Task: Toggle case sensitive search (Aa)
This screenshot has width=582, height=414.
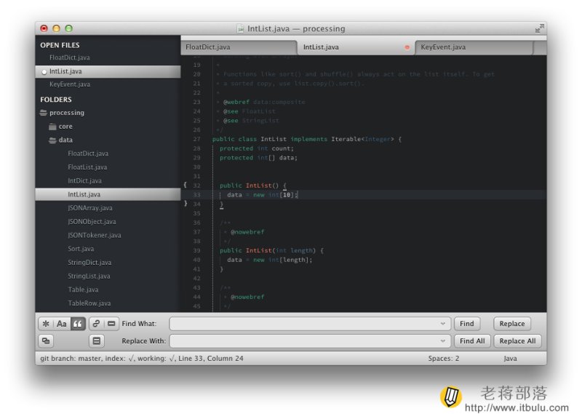Action: pos(62,324)
